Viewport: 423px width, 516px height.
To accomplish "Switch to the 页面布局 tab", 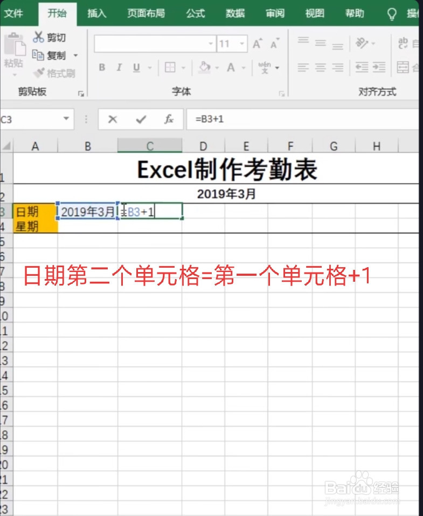I will point(146,13).
